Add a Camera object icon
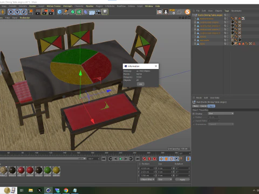259x194 pixels. coord(98,12)
